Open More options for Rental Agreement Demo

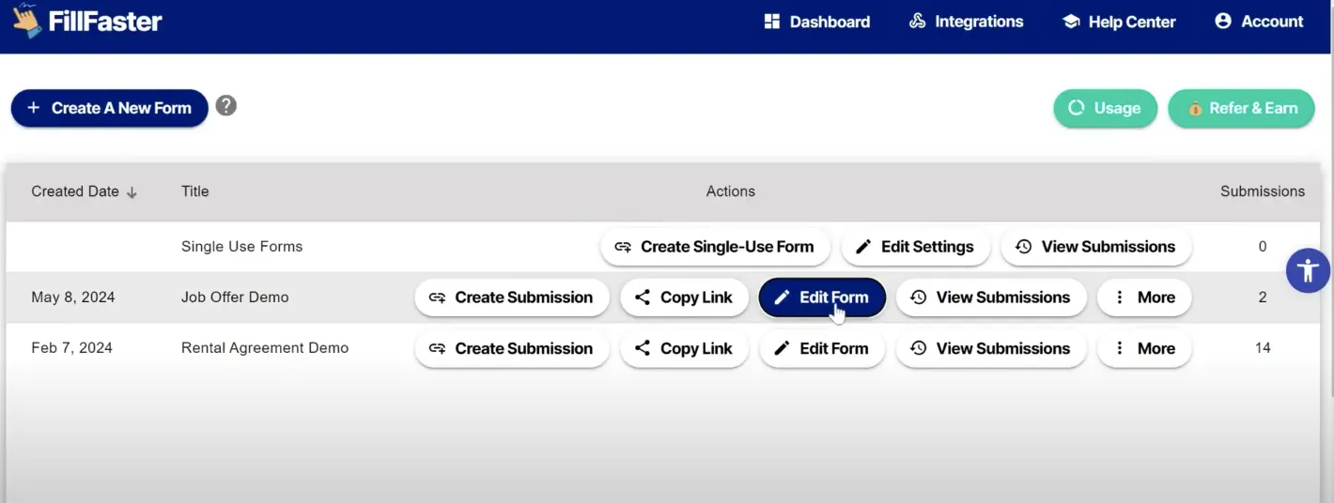pyautogui.click(x=1144, y=348)
